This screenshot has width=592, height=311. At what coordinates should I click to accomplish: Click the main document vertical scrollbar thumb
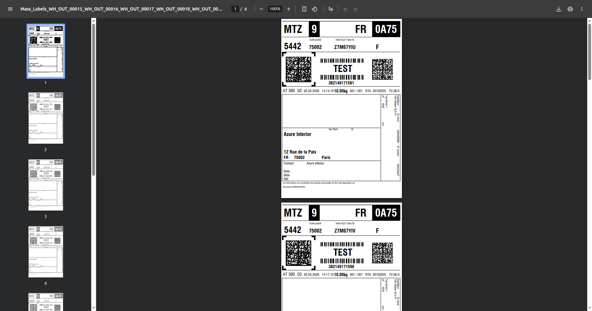click(x=589, y=51)
